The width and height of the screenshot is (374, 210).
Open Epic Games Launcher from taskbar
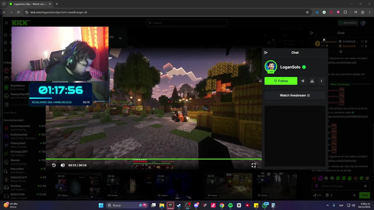170,205
